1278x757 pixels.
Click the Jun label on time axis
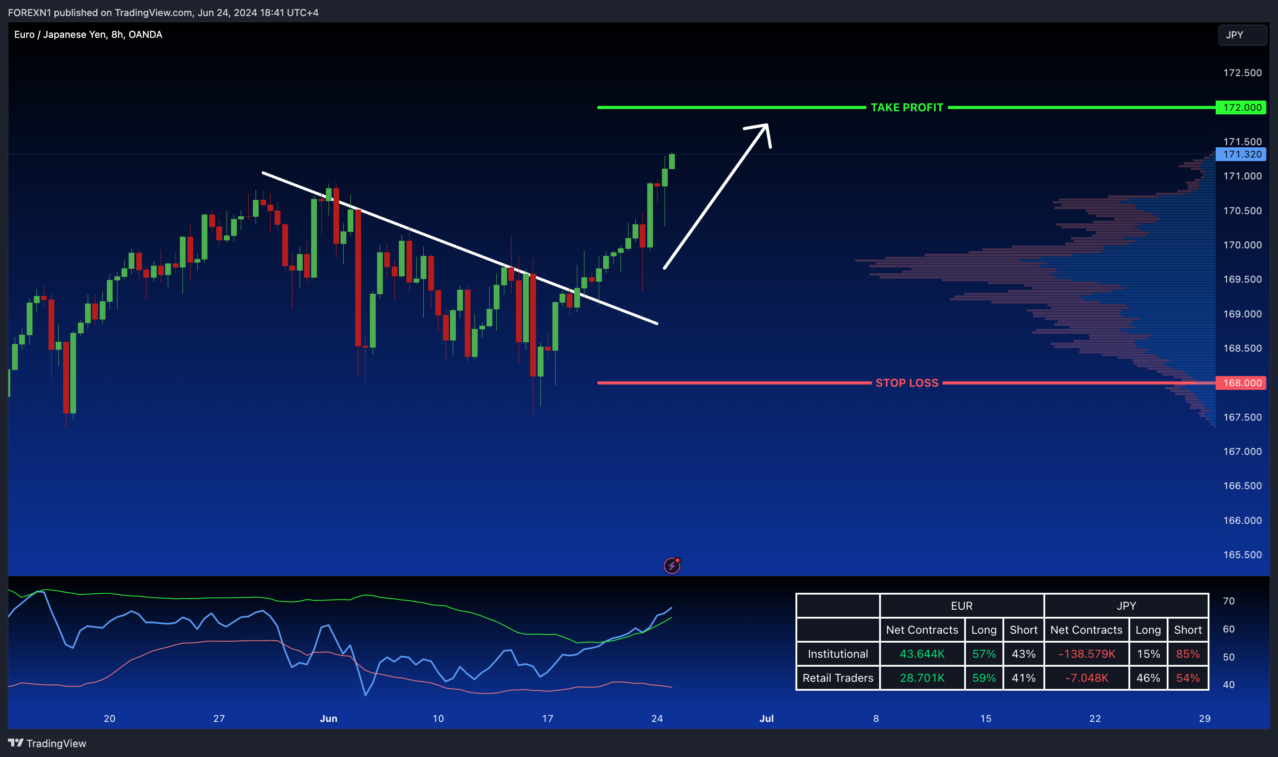click(x=329, y=718)
